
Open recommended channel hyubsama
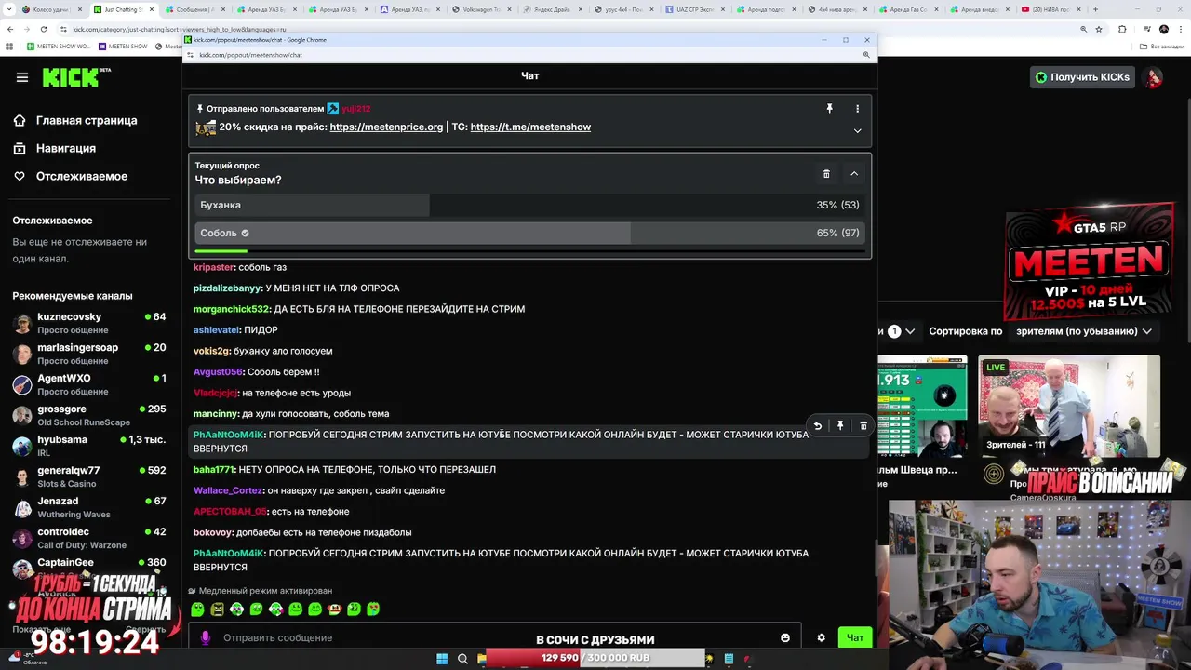point(89,446)
